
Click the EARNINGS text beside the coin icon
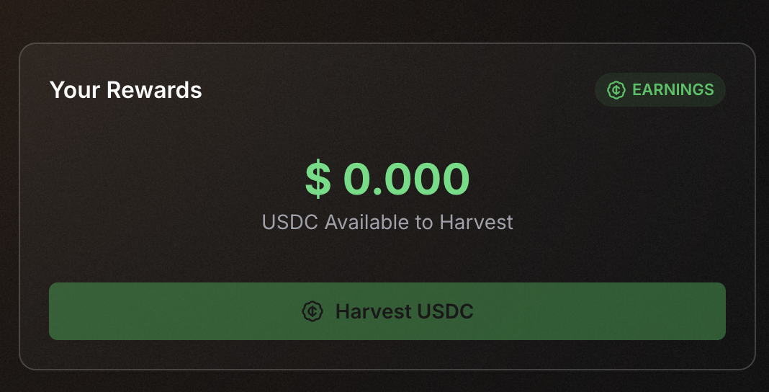pyautogui.click(x=673, y=90)
